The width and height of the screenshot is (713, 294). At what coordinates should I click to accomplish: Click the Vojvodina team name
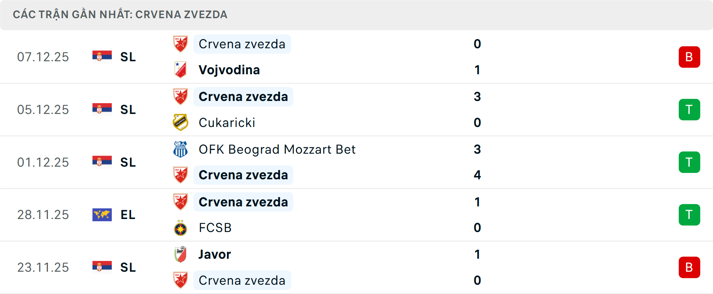pos(229,70)
